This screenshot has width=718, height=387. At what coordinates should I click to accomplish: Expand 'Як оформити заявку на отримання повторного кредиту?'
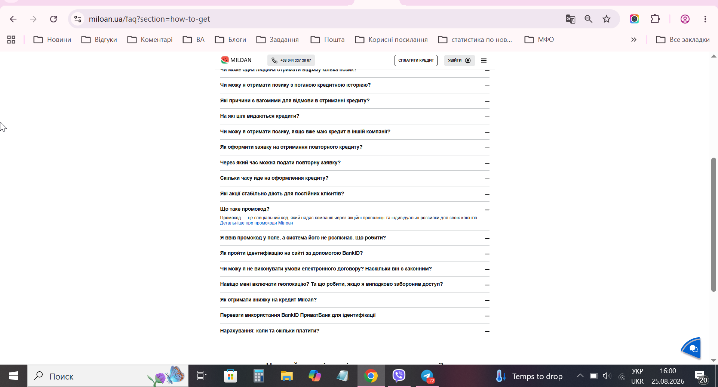355,147
